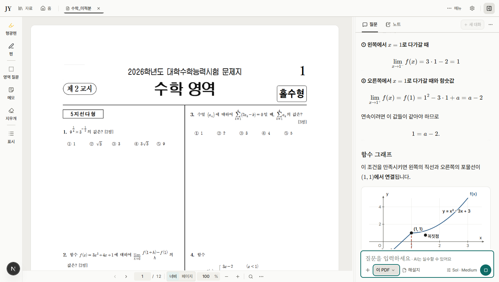Click the 해설지 button
This screenshot has height=282, width=499.
pos(411,270)
